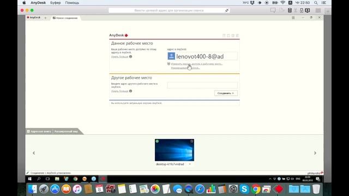The image size is (349, 196).
Task: Open Launchpad rocket in the Dock
Action: [44, 189]
